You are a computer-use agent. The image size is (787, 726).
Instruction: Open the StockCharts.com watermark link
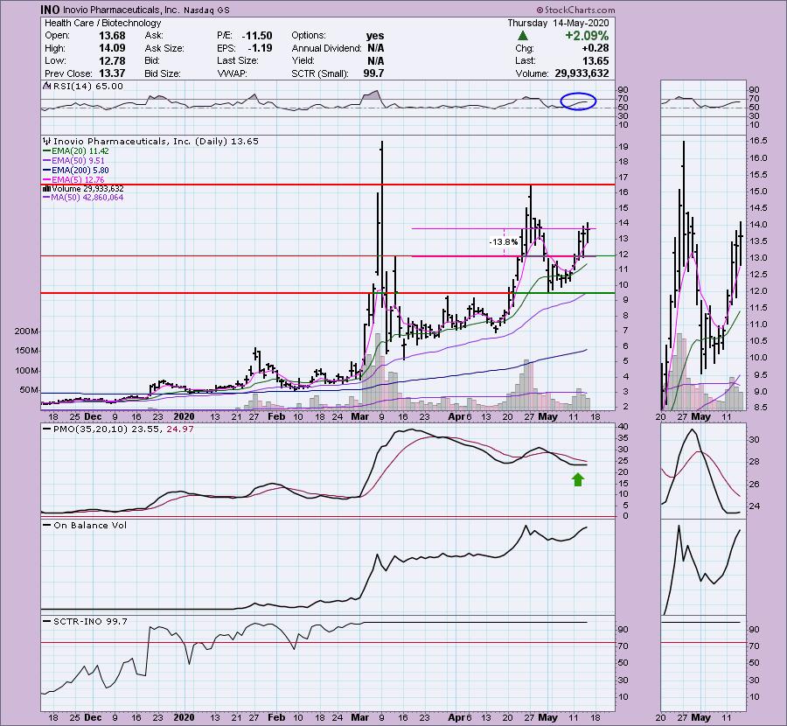575,10
